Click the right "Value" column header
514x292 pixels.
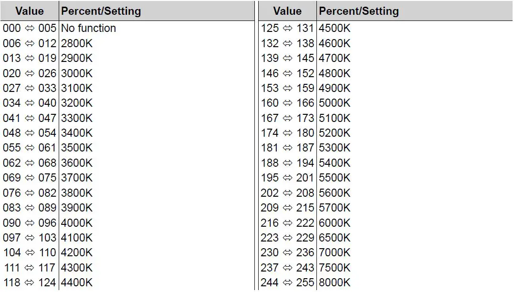point(287,11)
